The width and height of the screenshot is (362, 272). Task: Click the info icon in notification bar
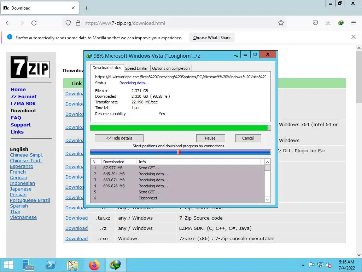coord(10,37)
